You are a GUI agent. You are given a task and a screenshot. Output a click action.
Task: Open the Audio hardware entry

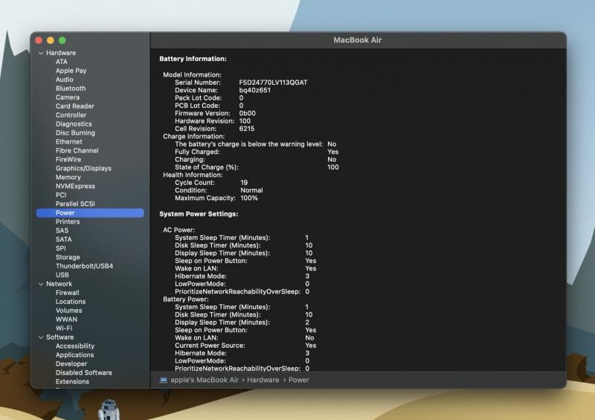tap(65, 80)
